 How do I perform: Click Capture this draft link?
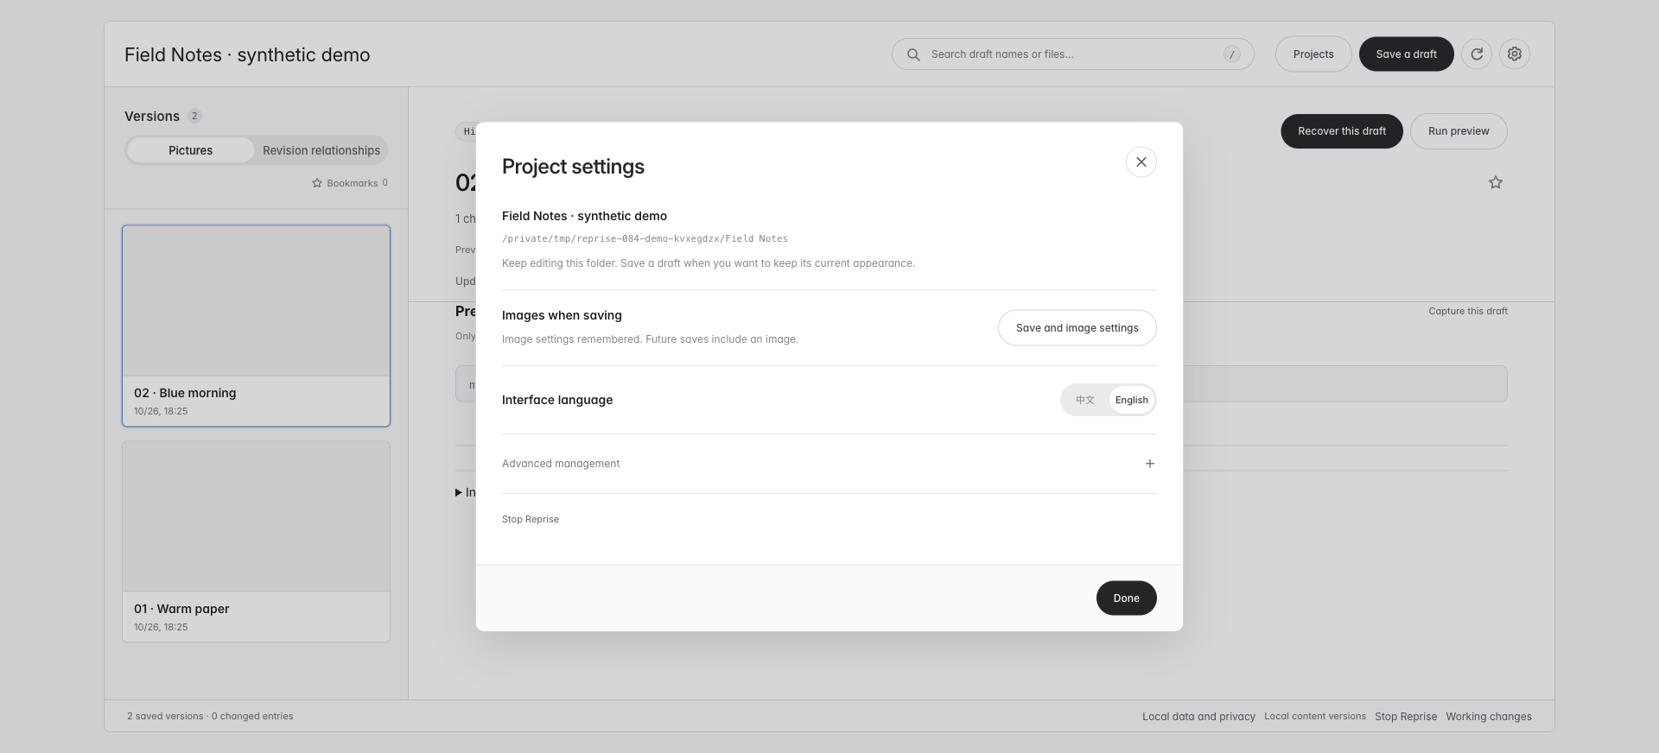[x=1468, y=311]
